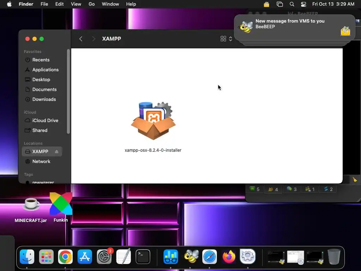Image resolution: width=361 pixels, height=271 pixels.
Task: Open the View menu
Action: pyautogui.click(x=76, y=4)
